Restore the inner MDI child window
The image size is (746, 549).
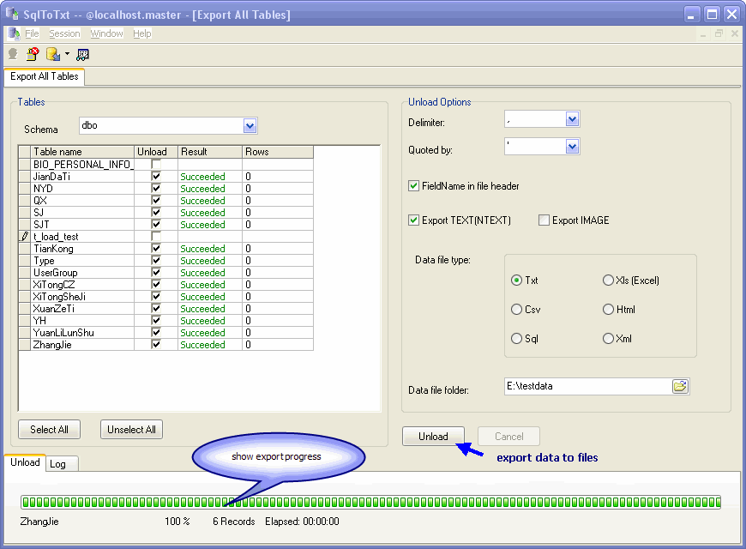[x=719, y=33]
